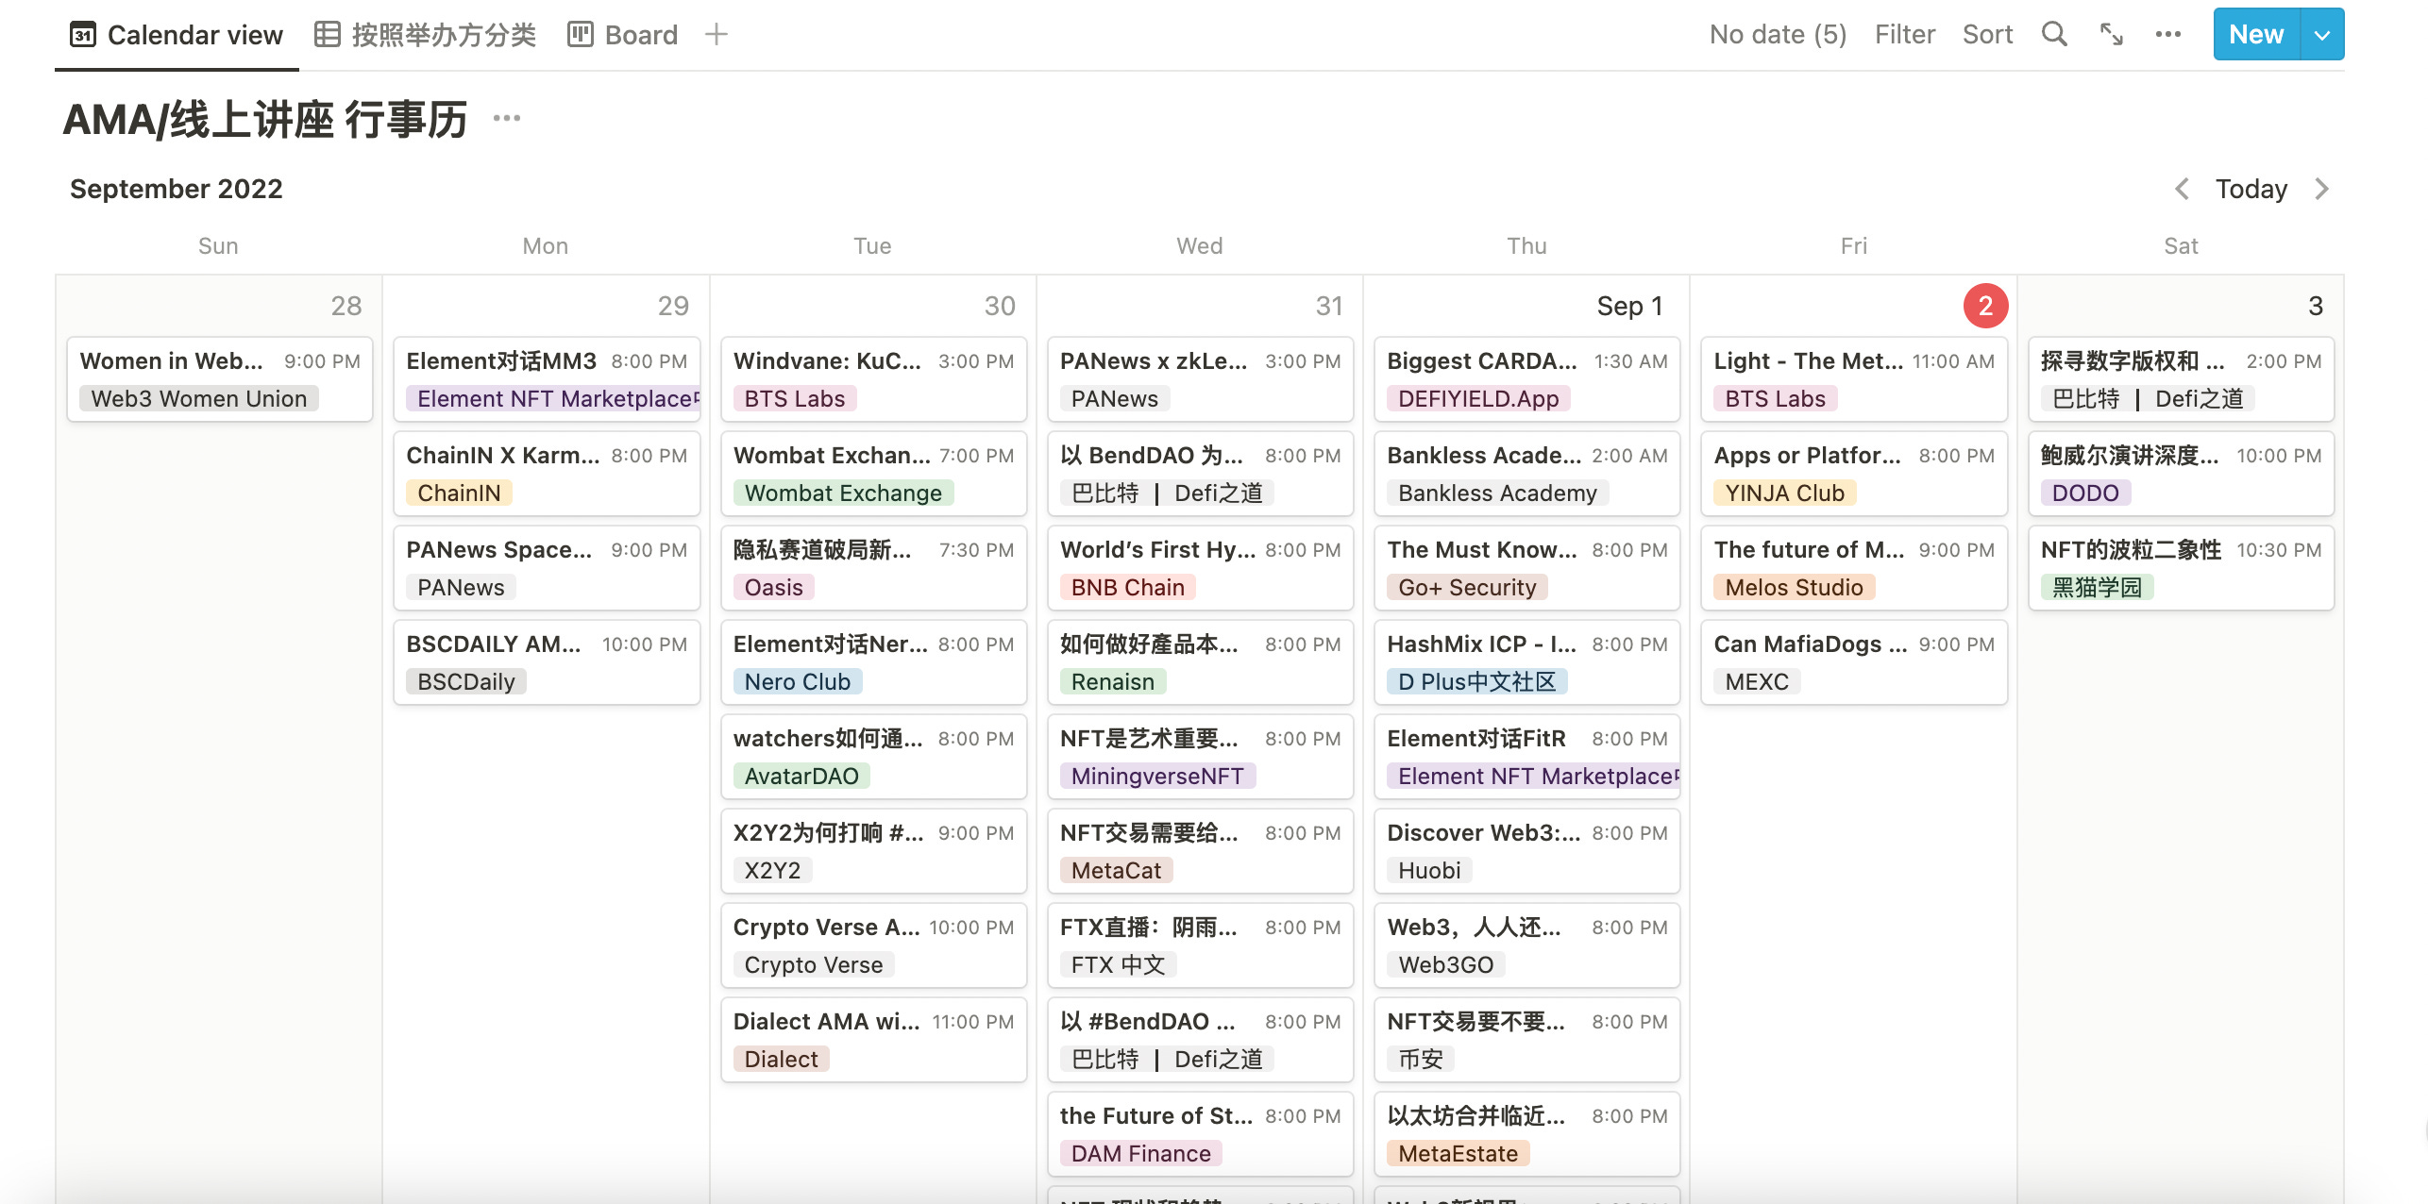The image size is (2428, 1204).
Task: Open the No date (5) list
Action: [1778, 35]
